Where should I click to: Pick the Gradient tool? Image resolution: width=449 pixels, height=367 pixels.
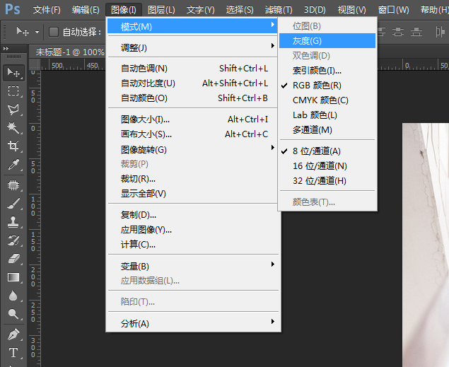tap(13, 277)
